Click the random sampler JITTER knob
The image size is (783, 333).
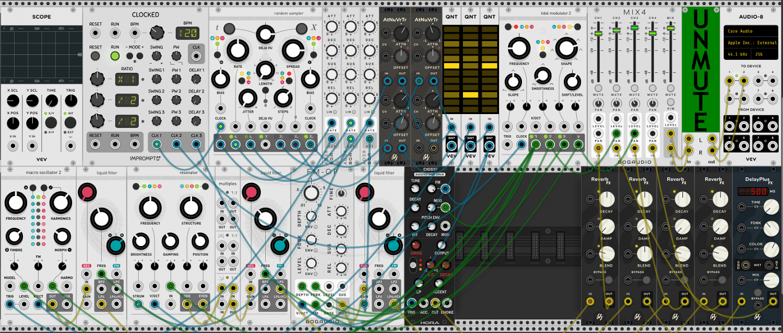[x=248, y=97]
